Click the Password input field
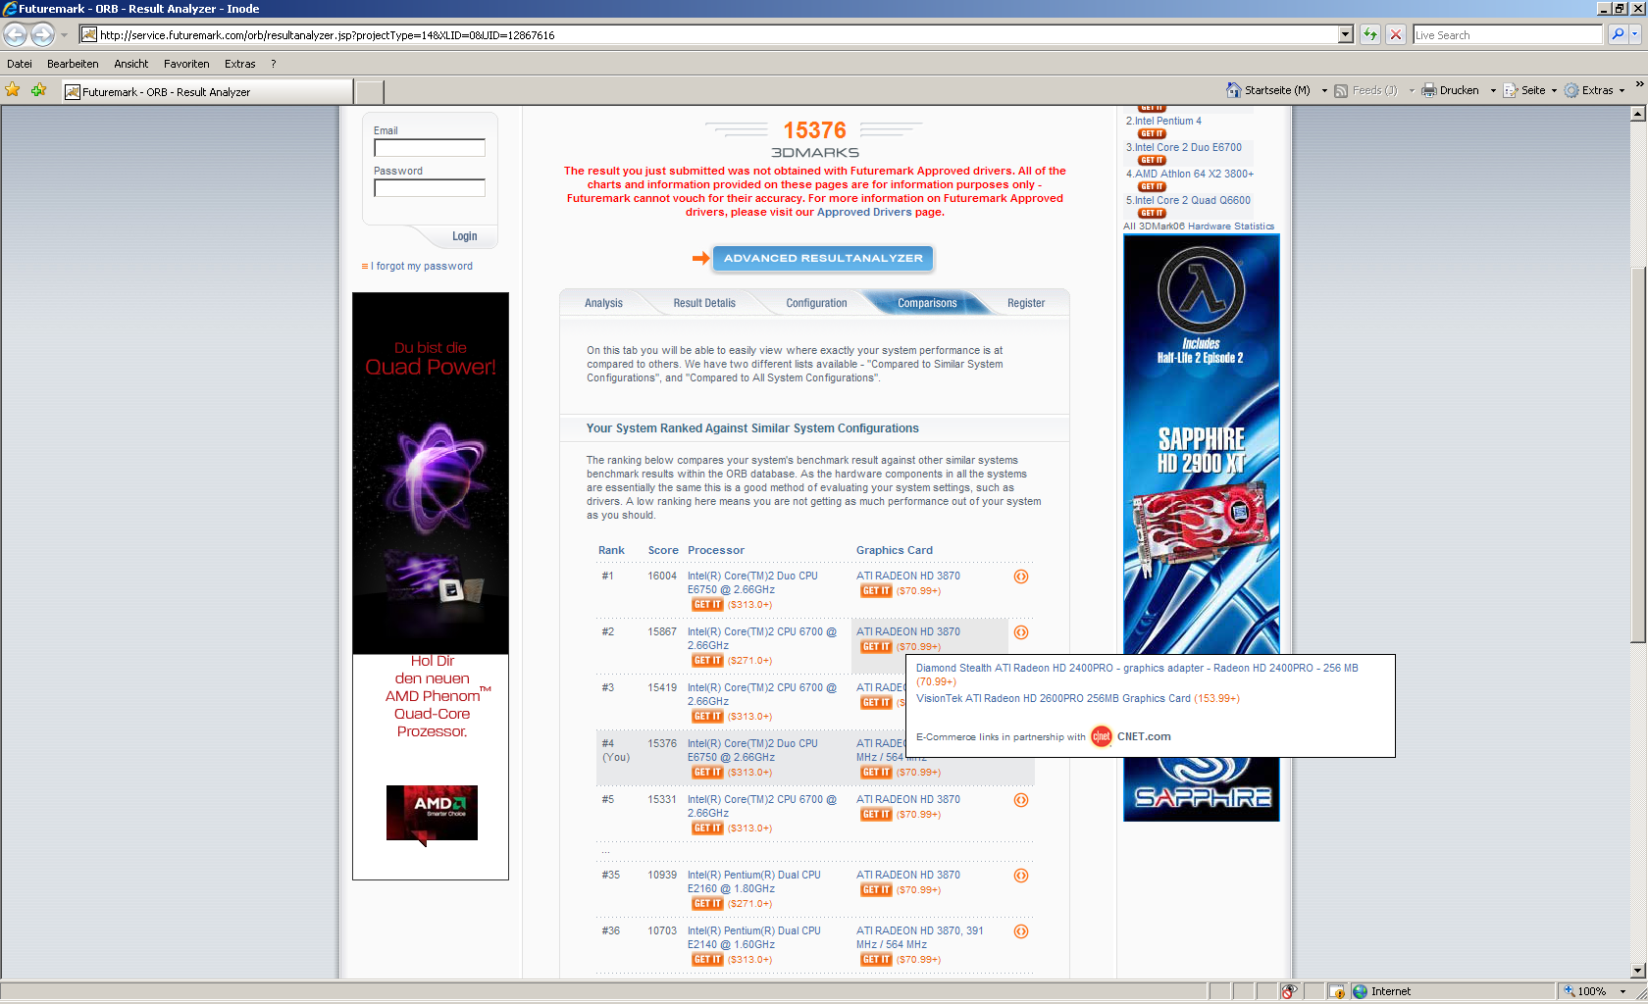1648x1004 pixels. pos(430,188)
